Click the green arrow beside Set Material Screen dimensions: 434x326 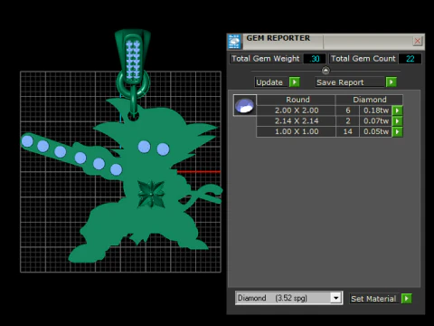tap(407, 299)
